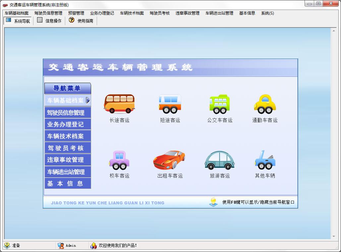341x252 pixels.
Task: Open the 驾驶员考核 menu in menu bar
Action: click(160, 13)
